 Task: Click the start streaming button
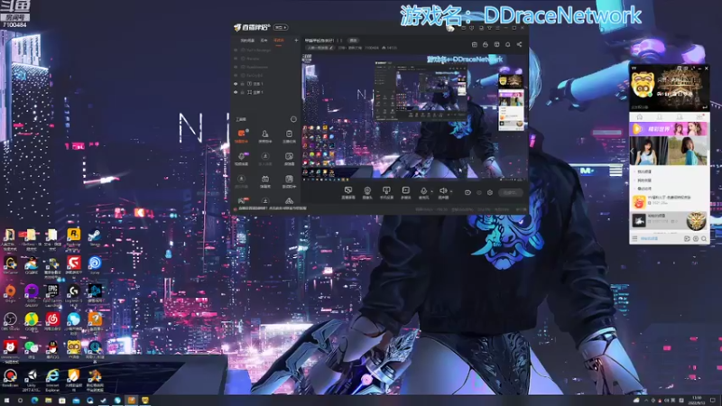click(510, 192)
